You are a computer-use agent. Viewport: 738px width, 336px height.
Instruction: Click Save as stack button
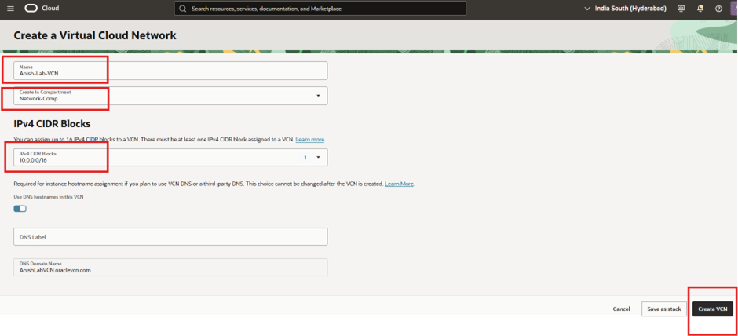(664, 309)
